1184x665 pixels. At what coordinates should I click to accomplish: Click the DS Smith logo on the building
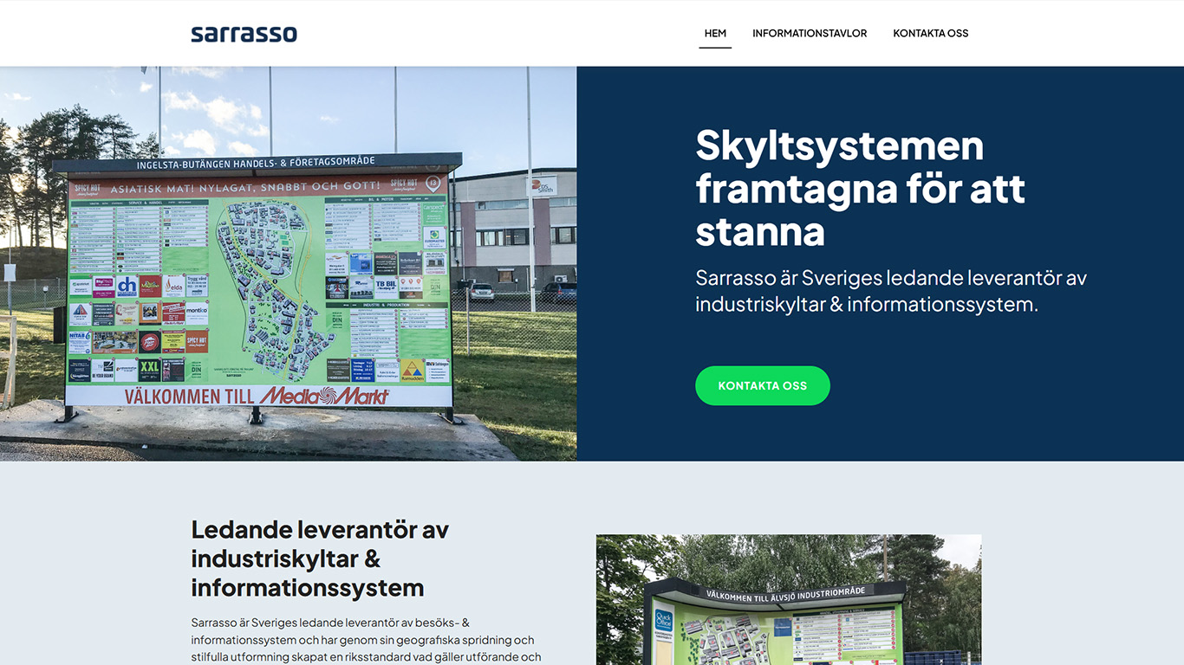[543, 185]
